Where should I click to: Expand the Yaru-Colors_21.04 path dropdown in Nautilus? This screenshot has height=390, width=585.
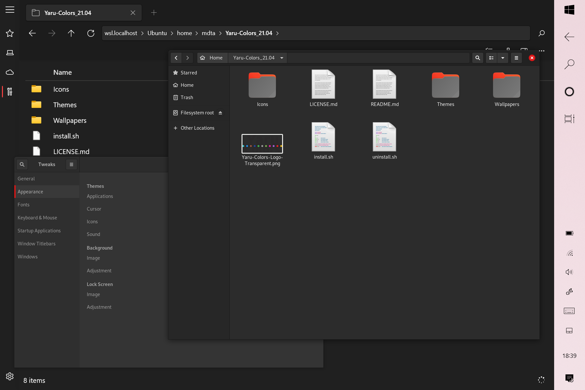281,58
